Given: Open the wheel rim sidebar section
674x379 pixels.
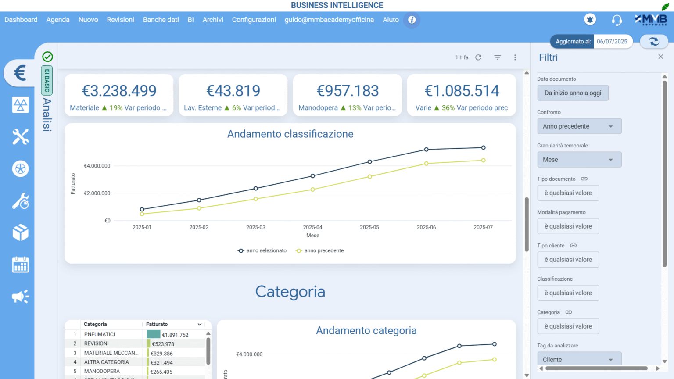Looking at the screenshot, I should (x=20, y=169).
